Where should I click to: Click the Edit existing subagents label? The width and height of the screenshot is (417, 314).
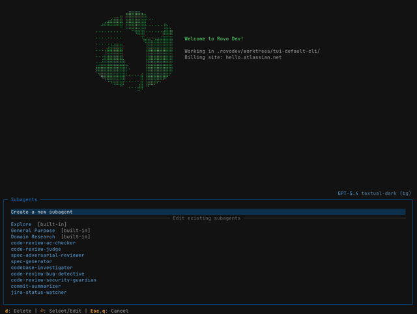click(207, 218)
